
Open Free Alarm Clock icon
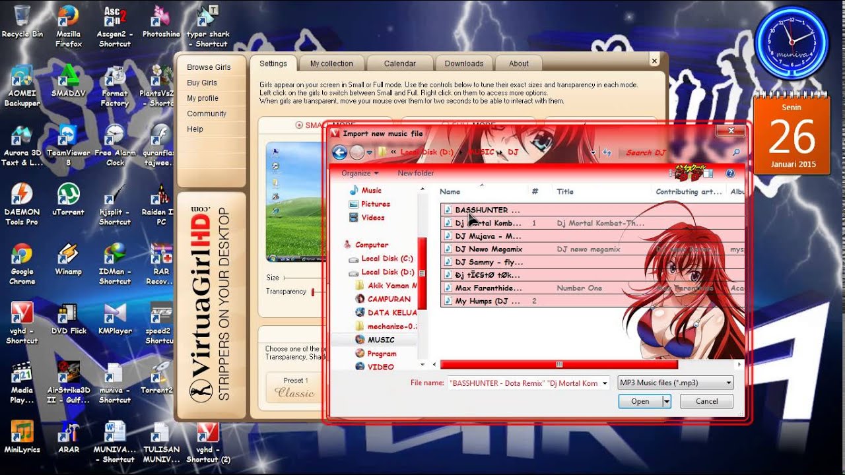pos(115,145)
